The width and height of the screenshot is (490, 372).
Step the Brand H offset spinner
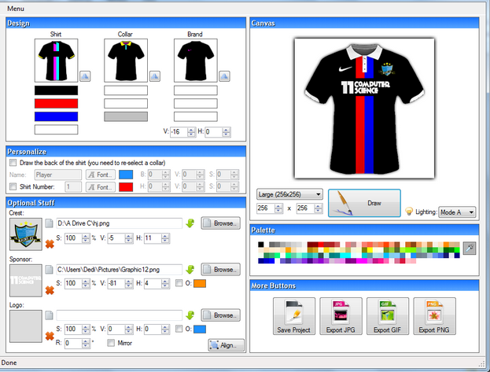pos(227,132)
